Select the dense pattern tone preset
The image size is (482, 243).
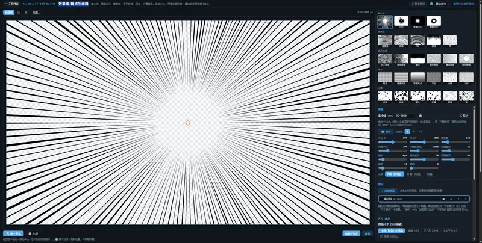coord(434,78)
